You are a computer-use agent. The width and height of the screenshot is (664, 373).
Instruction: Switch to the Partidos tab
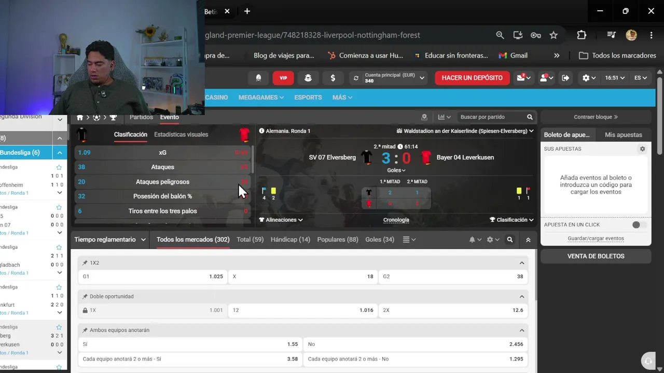tap(141, 117)
